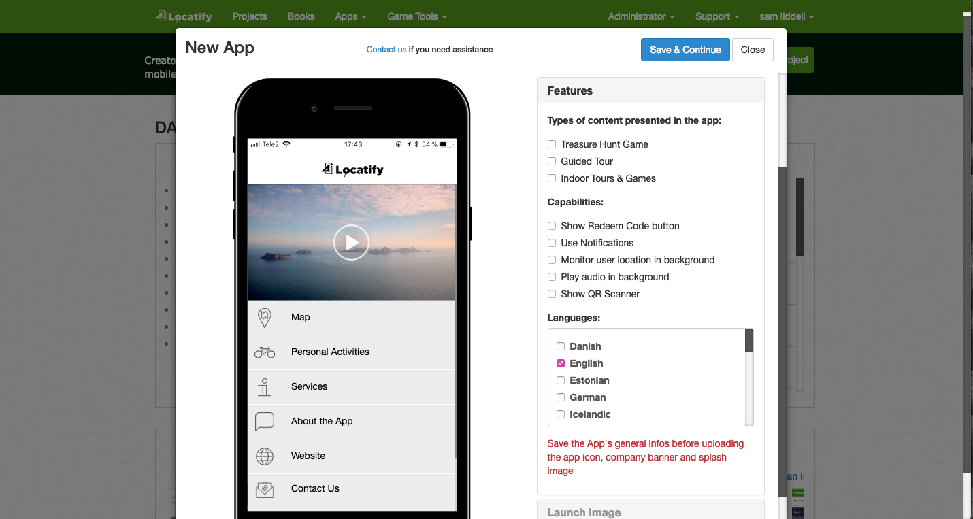Check Show QR Scanner option
The height and width of the screenshot is (519, 973).
coord(552,294)
